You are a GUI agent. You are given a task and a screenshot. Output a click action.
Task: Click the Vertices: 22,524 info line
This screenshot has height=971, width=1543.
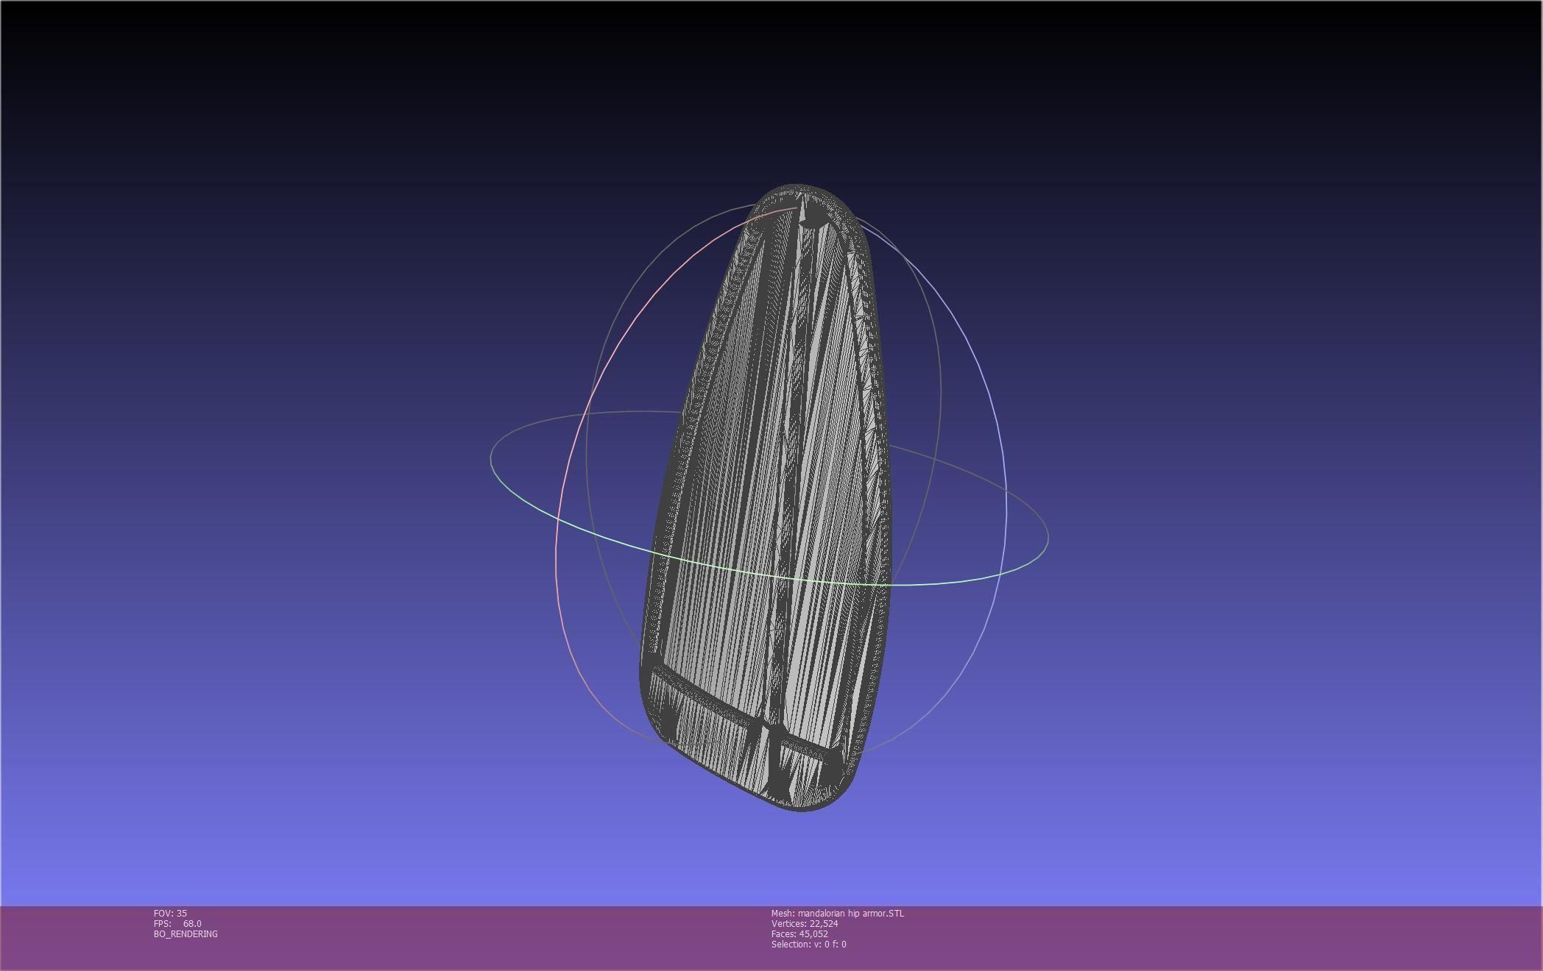[x=805, y=923]
